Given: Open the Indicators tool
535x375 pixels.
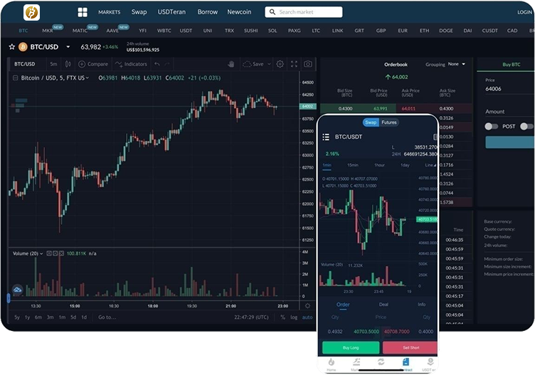Looking at the screenshot, I should coord(131,64).
